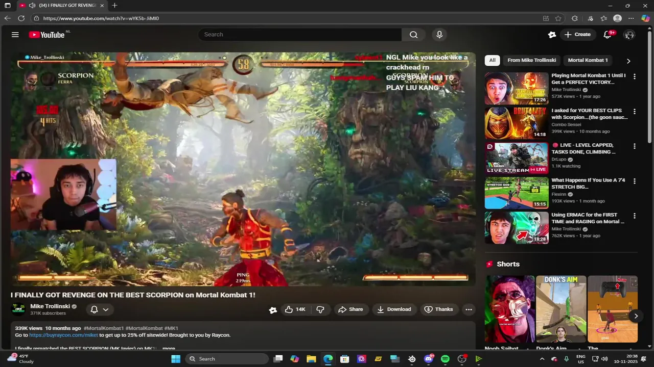Open the muted tab audio icon
The width and height of the screenshot is (654, 367).
(x=32, y=5)
